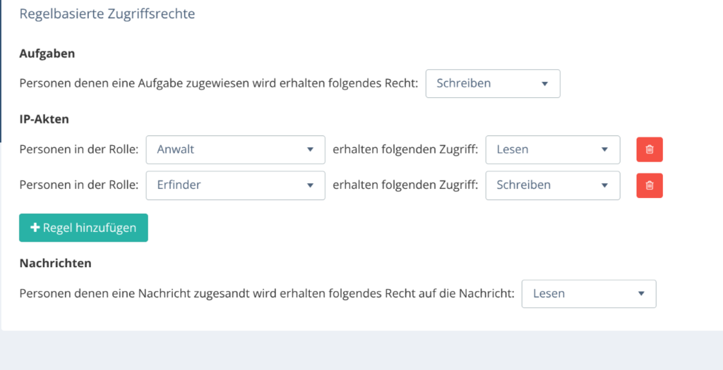
Task: Click the arrow in the Nachrichten Lesen box
Action: (641, 294)
